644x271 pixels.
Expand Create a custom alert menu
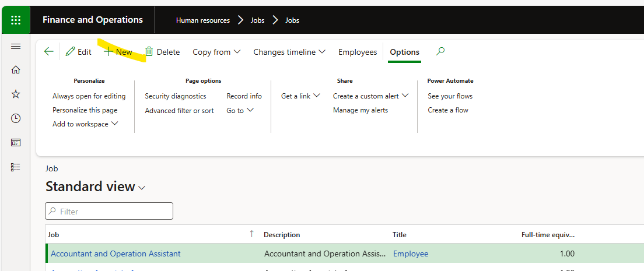[370, 96]
